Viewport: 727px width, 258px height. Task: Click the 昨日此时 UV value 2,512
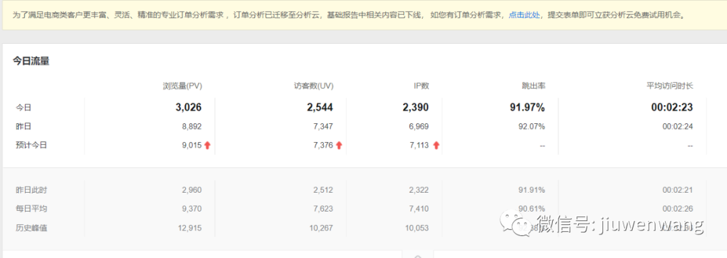pos(324,190)
